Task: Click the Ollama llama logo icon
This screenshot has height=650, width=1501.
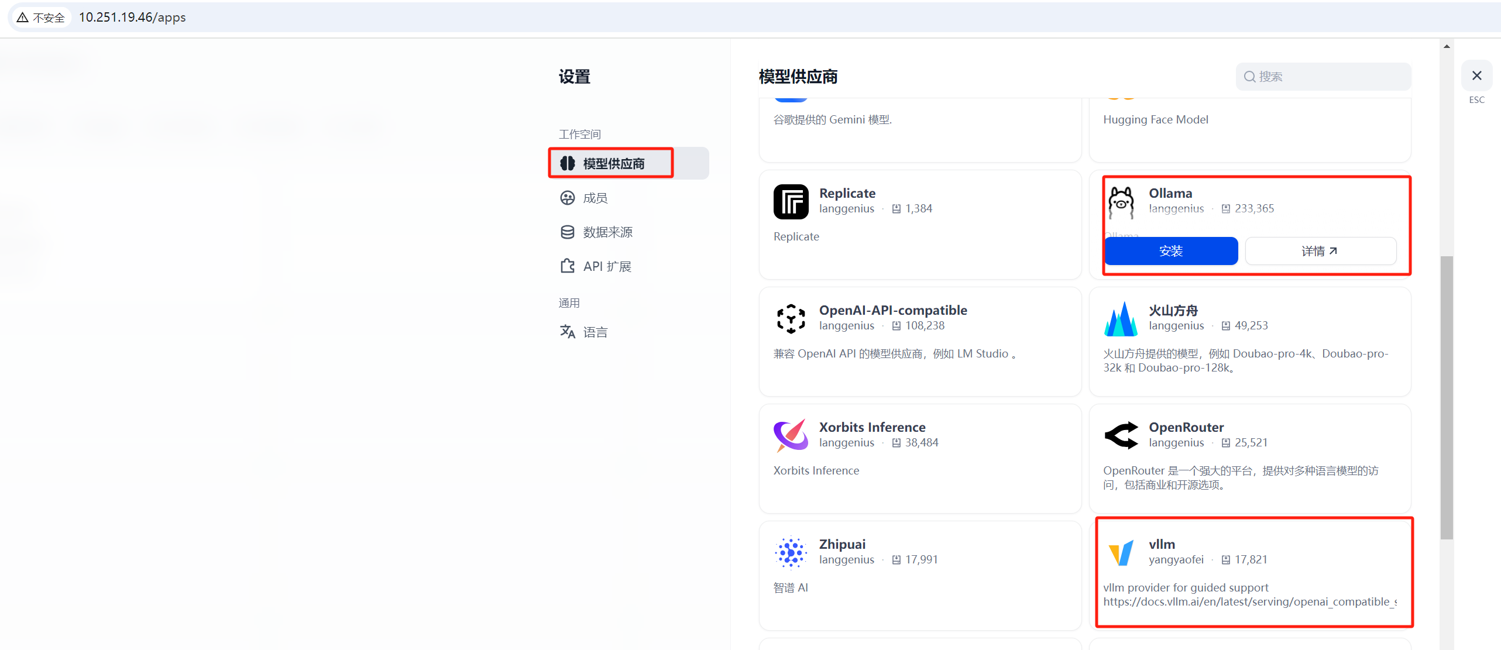Action: pyautogui.click(x=1121, y=202)
